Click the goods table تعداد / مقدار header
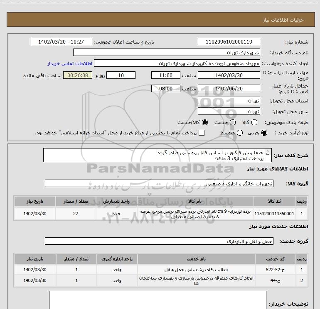The width and height of the screenshot is (320, 309). click(x=76, y=201)
